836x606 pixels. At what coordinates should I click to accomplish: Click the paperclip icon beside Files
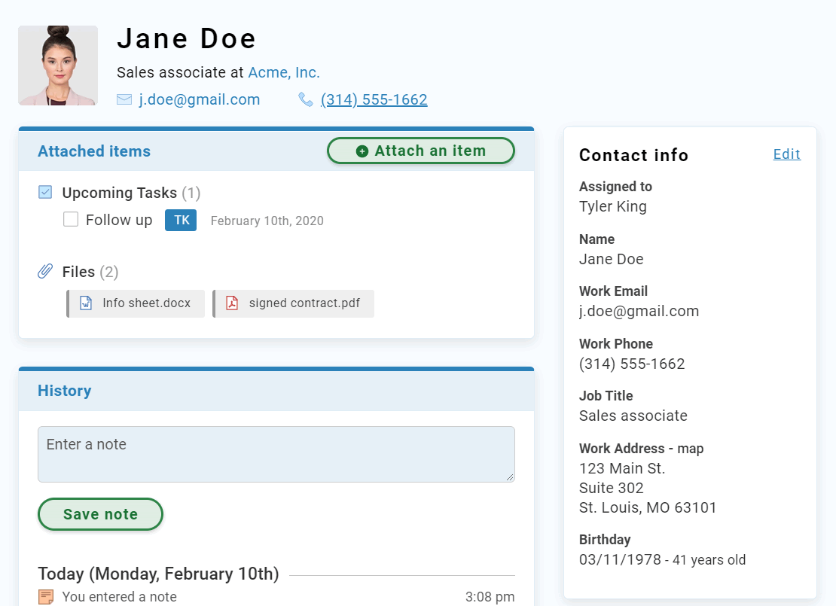tap(45, 271)
